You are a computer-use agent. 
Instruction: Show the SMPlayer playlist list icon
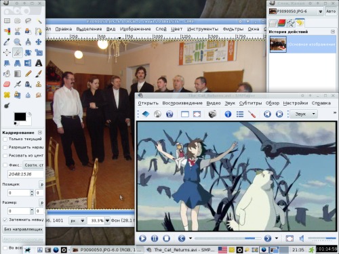(x=240, y=114)
